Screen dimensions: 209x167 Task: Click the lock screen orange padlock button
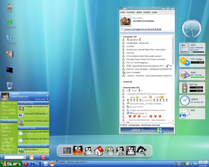[32, 157]
